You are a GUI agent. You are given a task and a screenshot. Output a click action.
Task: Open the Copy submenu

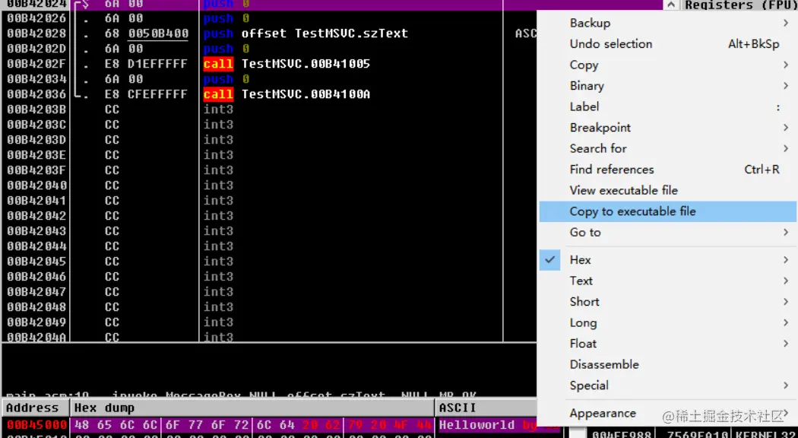tap(668, 65)
